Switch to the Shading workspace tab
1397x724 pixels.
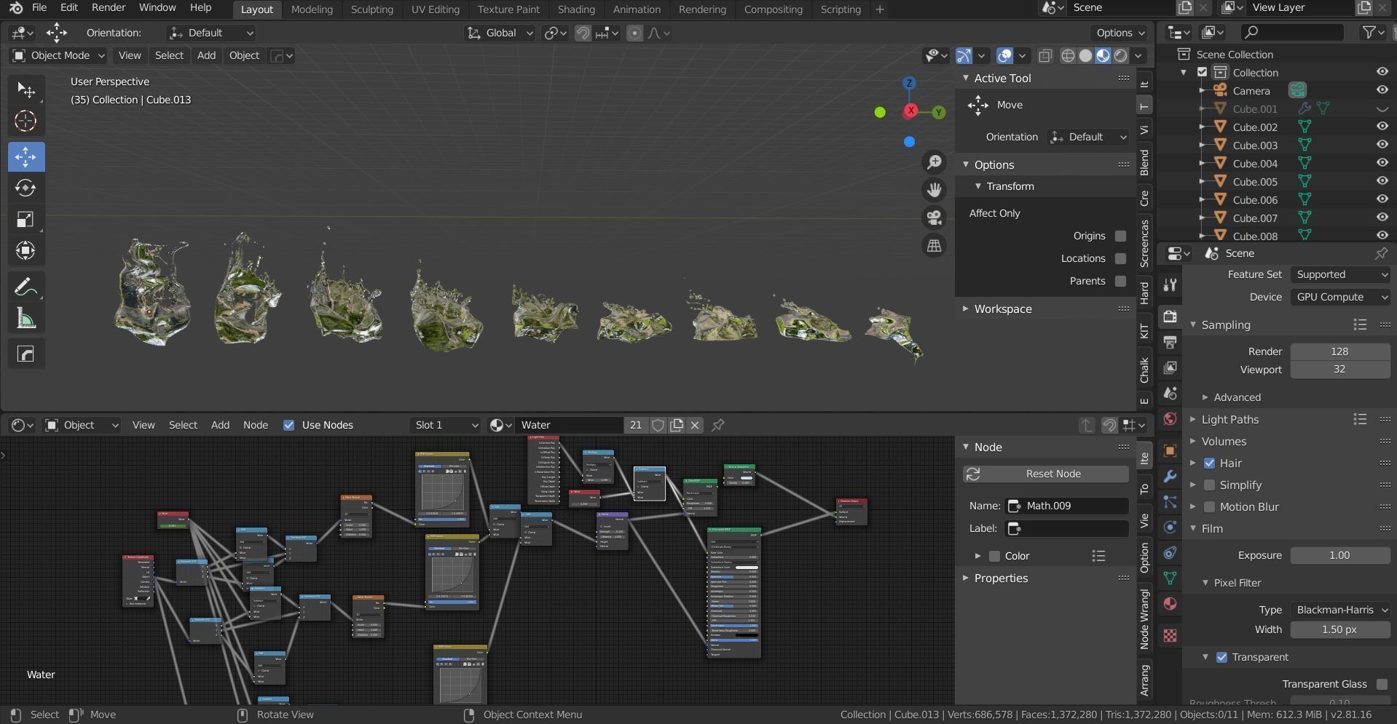pyautogui.click(x=576, y=9)
